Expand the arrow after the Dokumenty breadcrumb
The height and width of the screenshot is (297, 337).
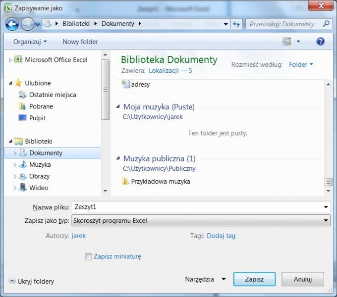140,24
